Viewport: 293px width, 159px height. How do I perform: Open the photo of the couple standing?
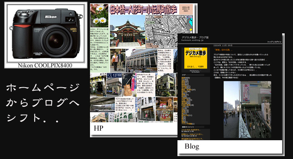coord(118,61)
